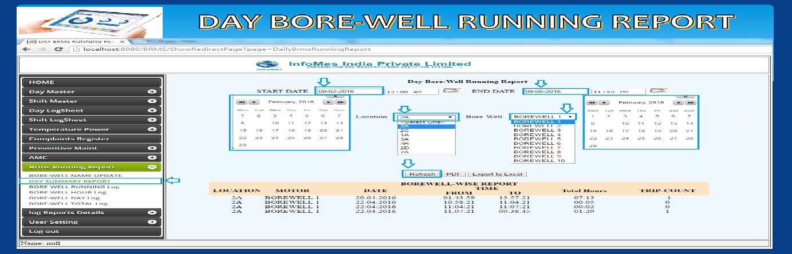Image resolution: width=792 pixels, height=254 pixels.
Task: Click the START DATE input field
Action: click(x=349, y=91)
